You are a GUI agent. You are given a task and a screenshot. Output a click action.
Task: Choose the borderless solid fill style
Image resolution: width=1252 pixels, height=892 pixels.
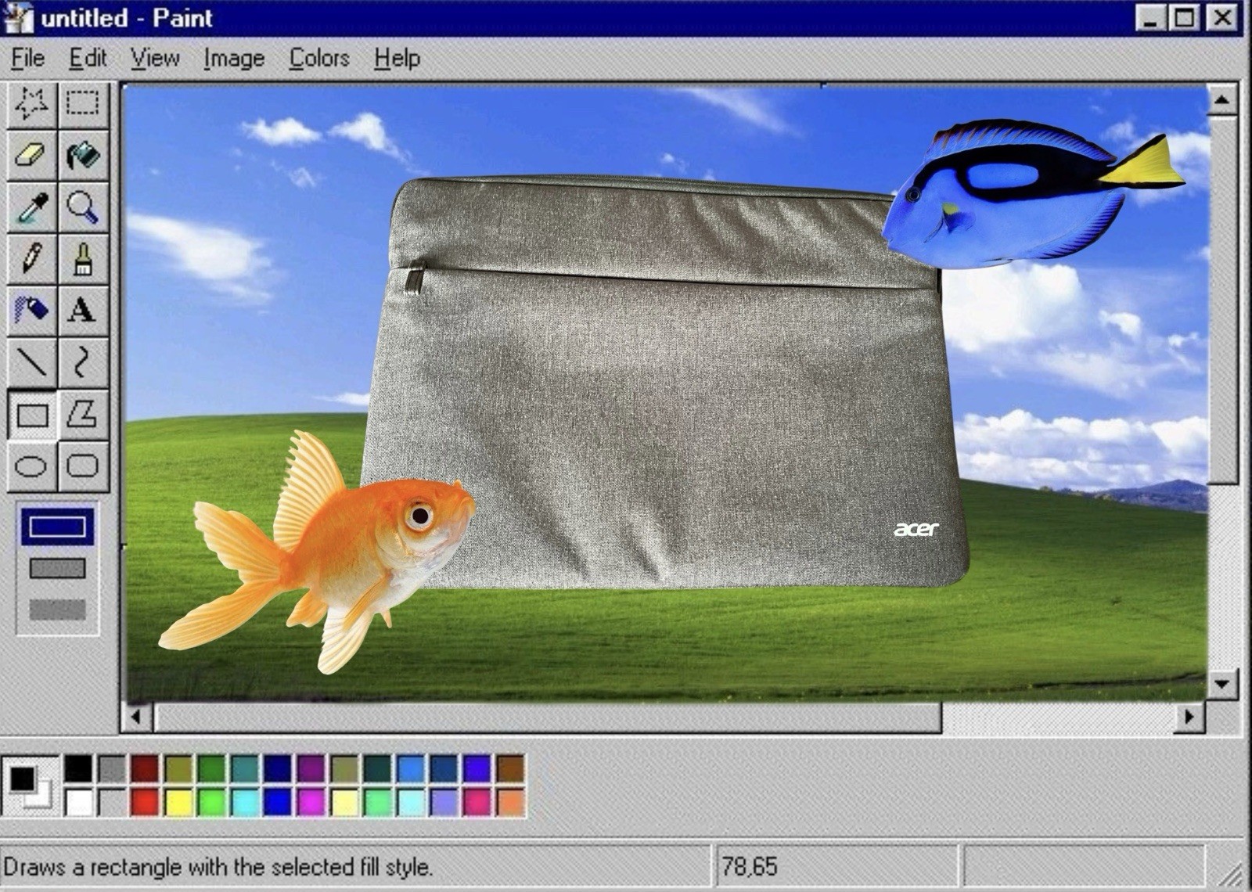[57, 610]
